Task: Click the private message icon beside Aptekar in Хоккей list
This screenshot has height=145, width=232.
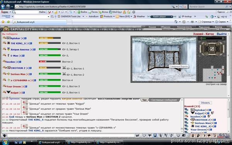Action: click(186, 110)
